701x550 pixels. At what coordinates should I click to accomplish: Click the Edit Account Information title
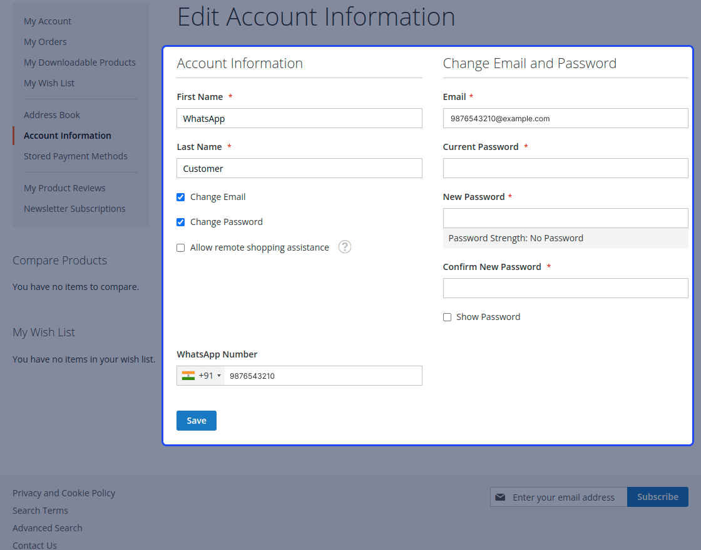[316, 16]
